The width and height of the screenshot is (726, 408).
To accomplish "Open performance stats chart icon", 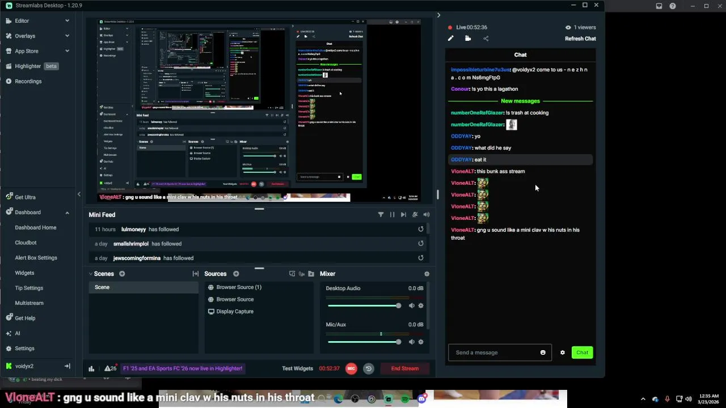I will click(91, 369).
